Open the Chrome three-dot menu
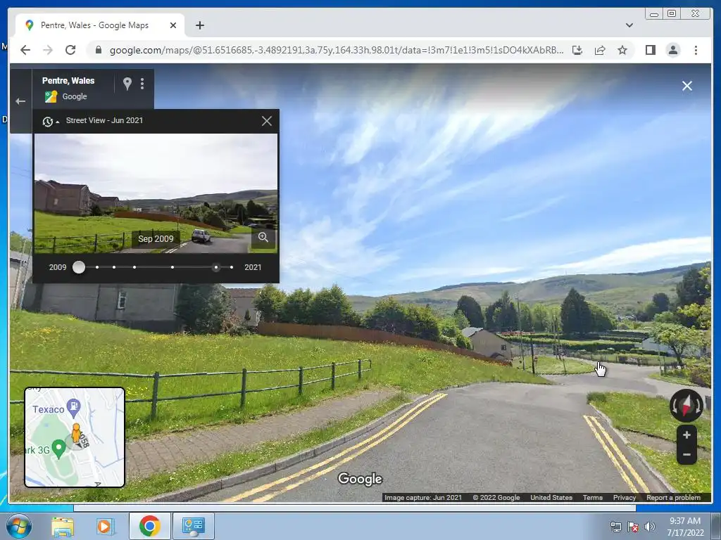 coord(696,50)
